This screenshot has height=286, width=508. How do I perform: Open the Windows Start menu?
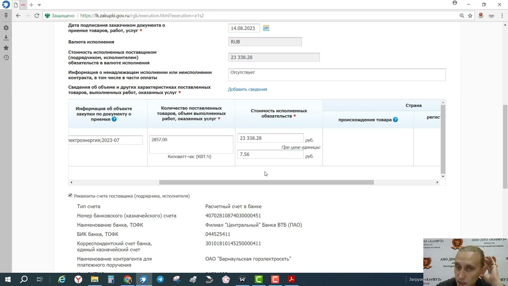click(x=8, y=279)
